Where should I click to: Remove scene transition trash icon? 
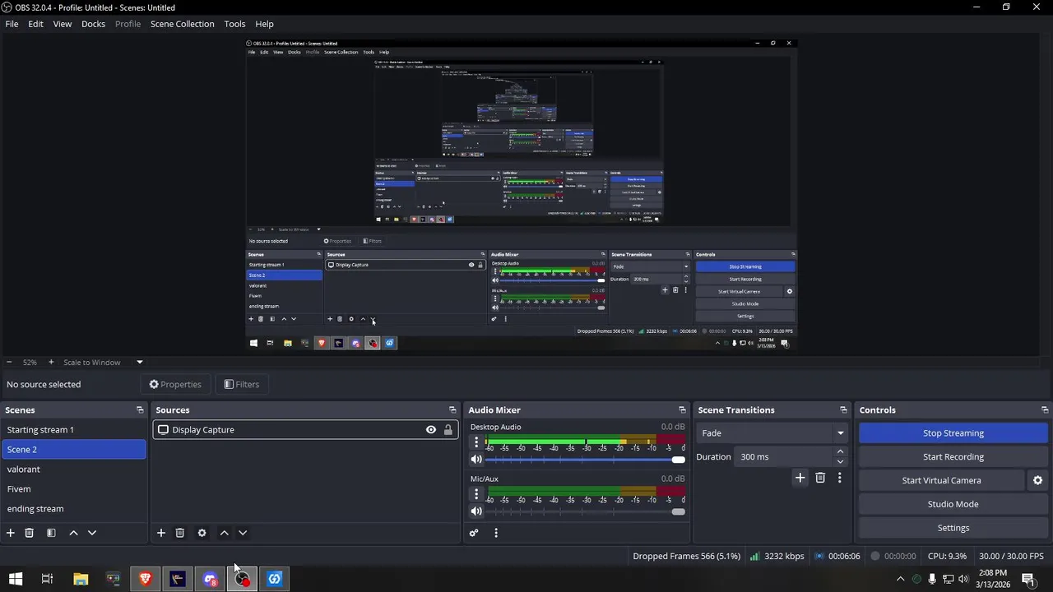(x=820, y=478)
